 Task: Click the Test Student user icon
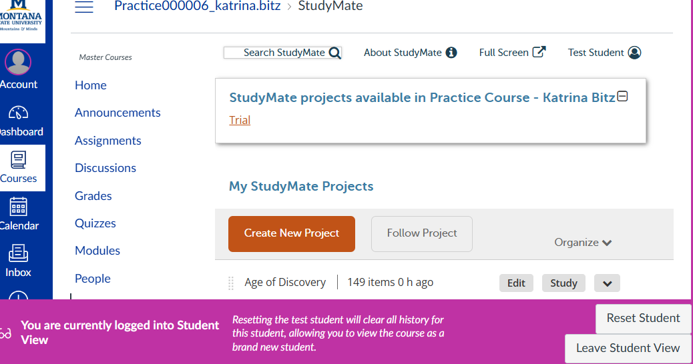pyautogui.click(x=634, y=53)
